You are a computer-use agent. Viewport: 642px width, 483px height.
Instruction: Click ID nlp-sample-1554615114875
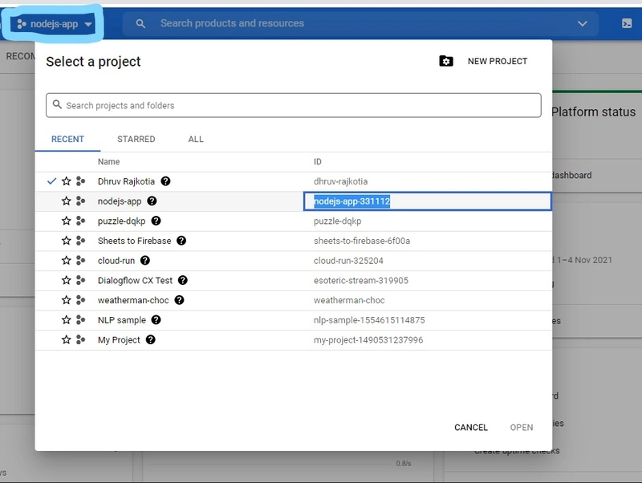[369, 320]
